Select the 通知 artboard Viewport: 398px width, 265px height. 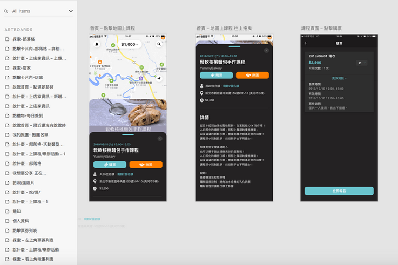point(17,211)
